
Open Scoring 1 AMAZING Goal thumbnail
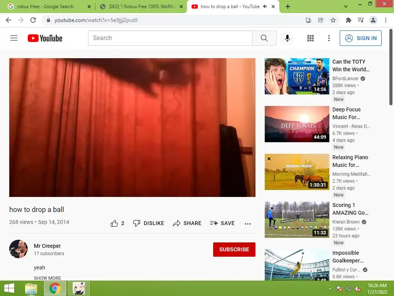pos(297,220)
